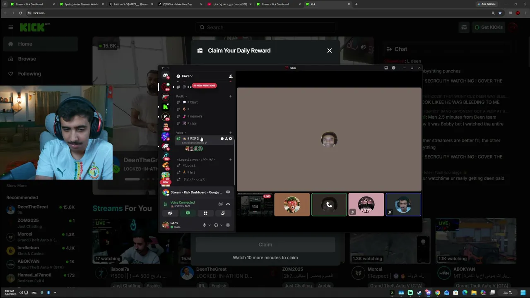Screen dimensions: 530x298
Task: Open a new browser tab
Action: (x=356, y=4)
